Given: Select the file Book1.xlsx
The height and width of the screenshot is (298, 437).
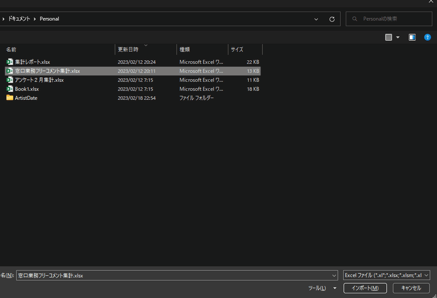Looking at the screenshot, I should click(x=27, y=89).
